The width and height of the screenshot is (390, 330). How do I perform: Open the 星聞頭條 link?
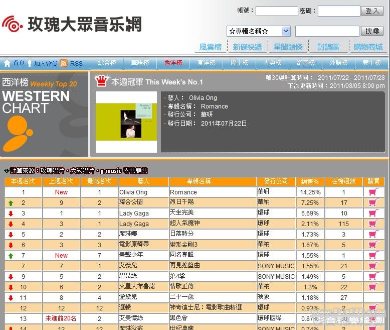(x=288, y=47)
